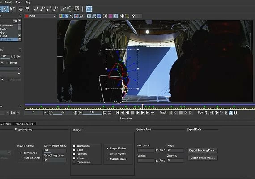255x179 pixels.
Task: Go to the first frame of the clip
Action: pyautogui.click(x=117, y=113)
